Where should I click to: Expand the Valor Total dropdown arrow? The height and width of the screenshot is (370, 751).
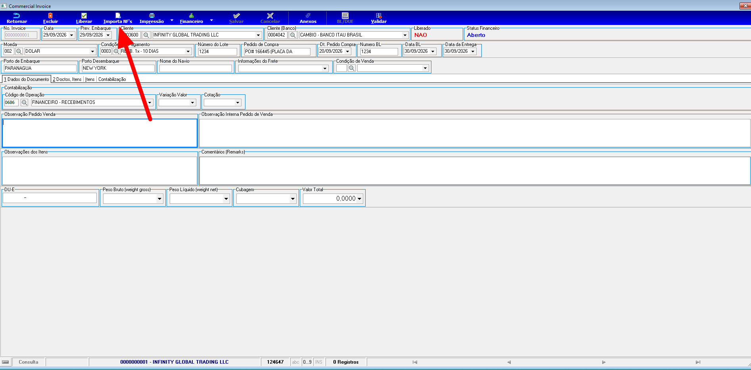tap(359, 199)
